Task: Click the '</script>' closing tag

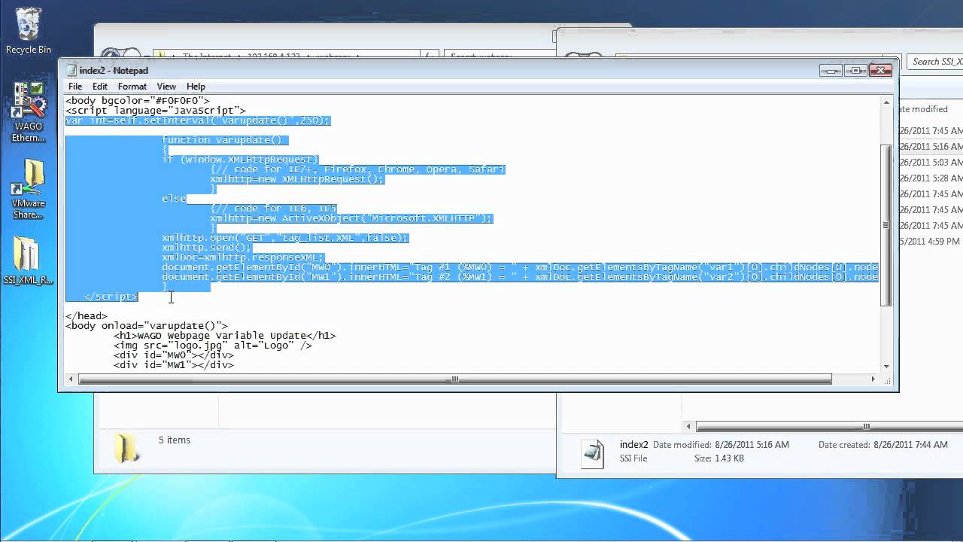Action: point(111,296)
